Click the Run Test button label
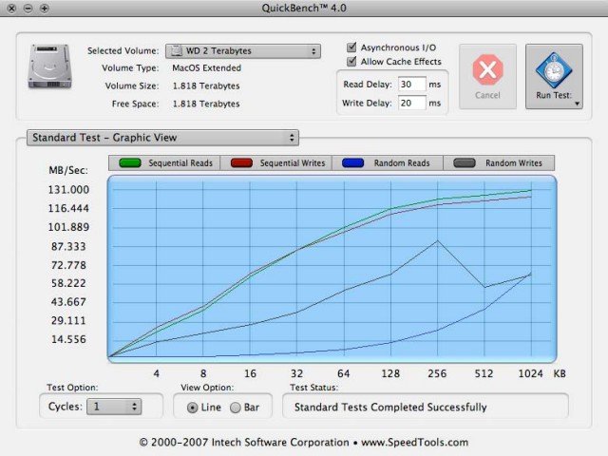The height and width of the screenshot is (456, 608). 554,95
